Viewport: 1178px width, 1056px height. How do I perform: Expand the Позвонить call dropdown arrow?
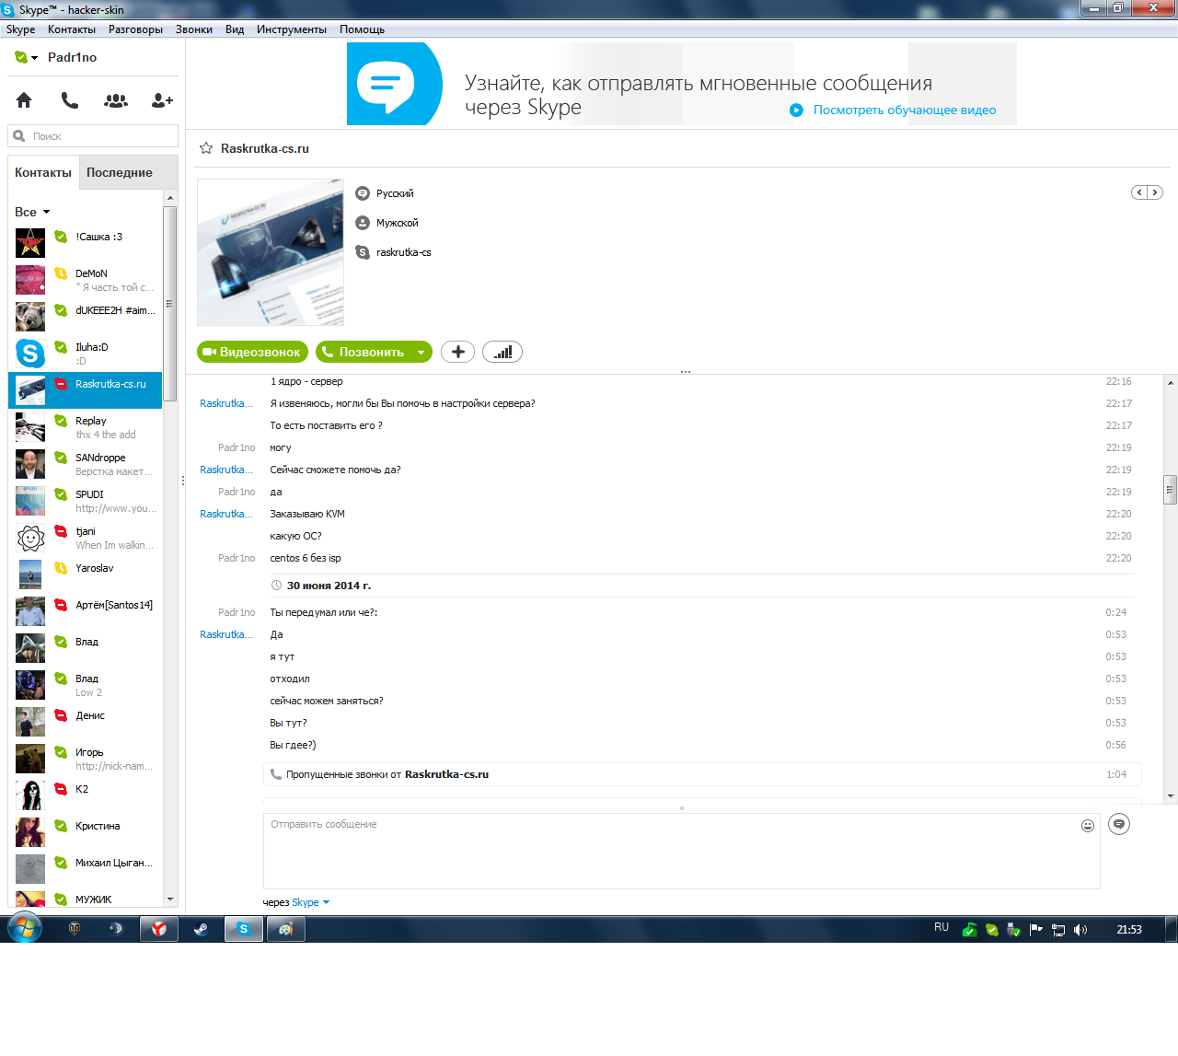[421, 352]
